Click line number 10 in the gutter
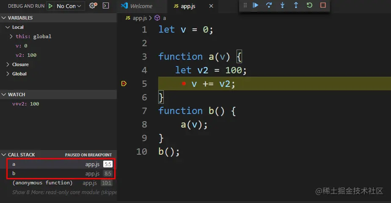The height and width of the screenshot is (203, 391). coord(142,152)
